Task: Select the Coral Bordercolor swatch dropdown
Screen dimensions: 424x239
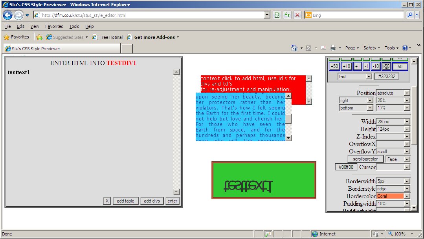Action: pos(393,196)
